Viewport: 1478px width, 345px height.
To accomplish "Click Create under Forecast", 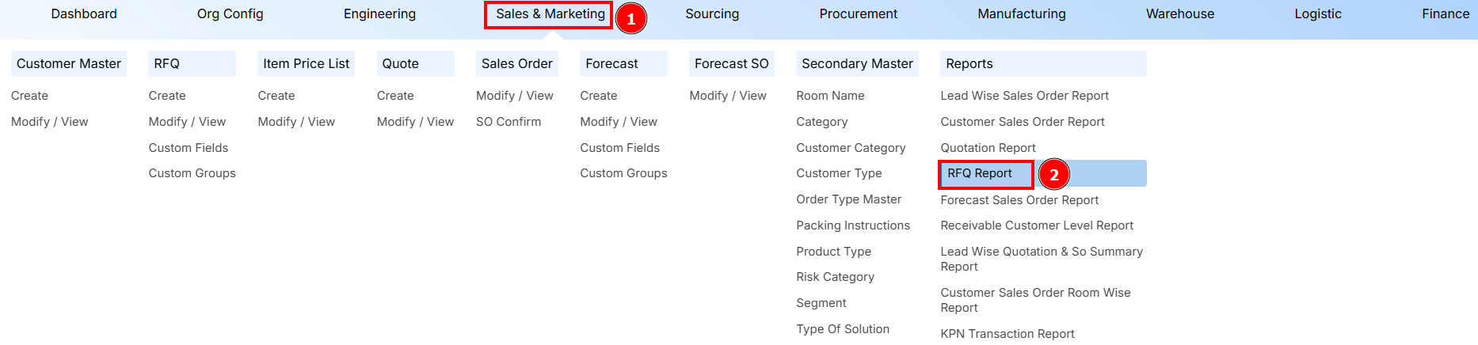I will (x=599, y=96).
